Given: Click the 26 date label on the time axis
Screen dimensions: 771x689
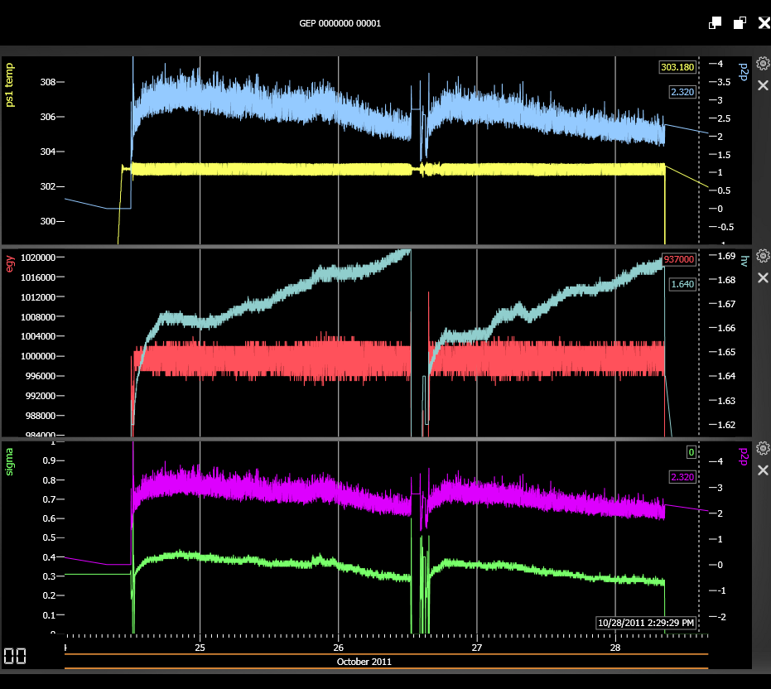Looking at the screenshot, I should (x=338, y=648).
